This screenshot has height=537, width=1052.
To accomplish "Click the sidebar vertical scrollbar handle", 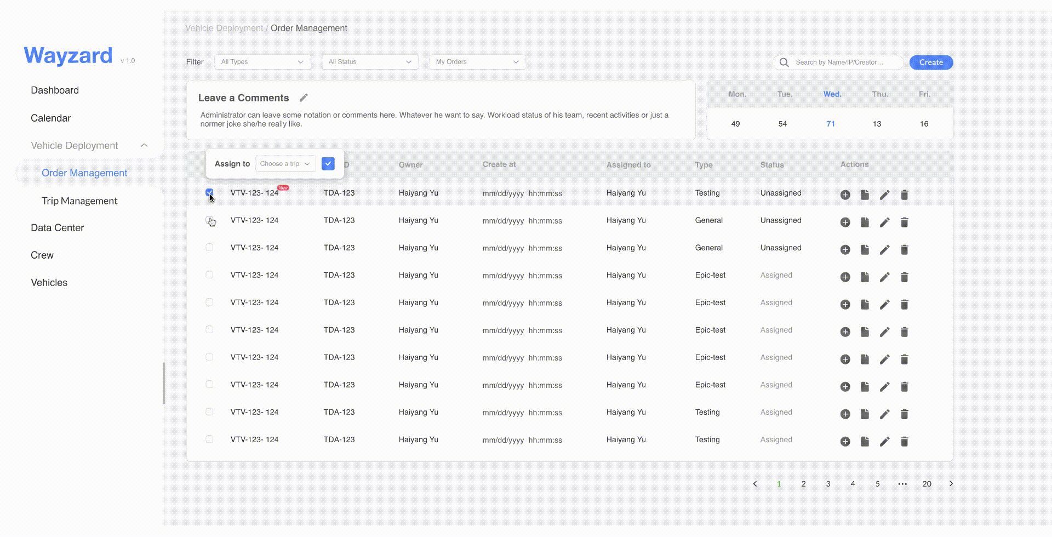I will coord(164,383).
